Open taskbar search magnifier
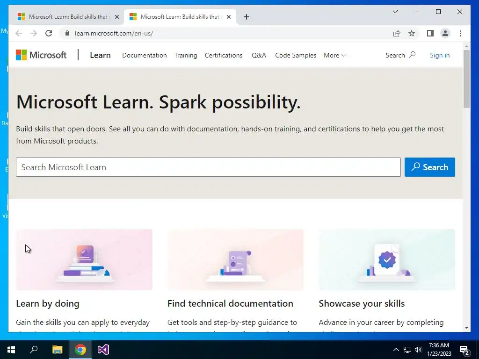The width and height of the screenshot is (479, 359). pyautogui.click(x=34, y=350)
